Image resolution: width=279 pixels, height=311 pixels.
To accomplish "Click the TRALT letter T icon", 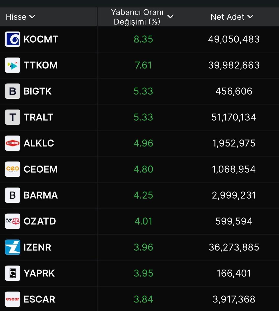I will click(x=13, y=117).
